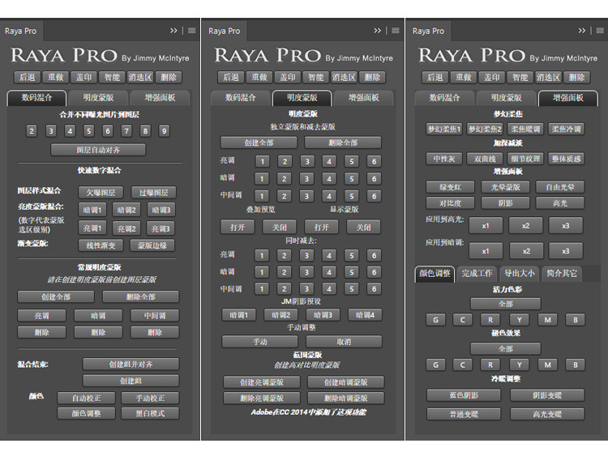
Task: Collapse left Raya Pro panel with double-arrow icon
Action: 173,31
